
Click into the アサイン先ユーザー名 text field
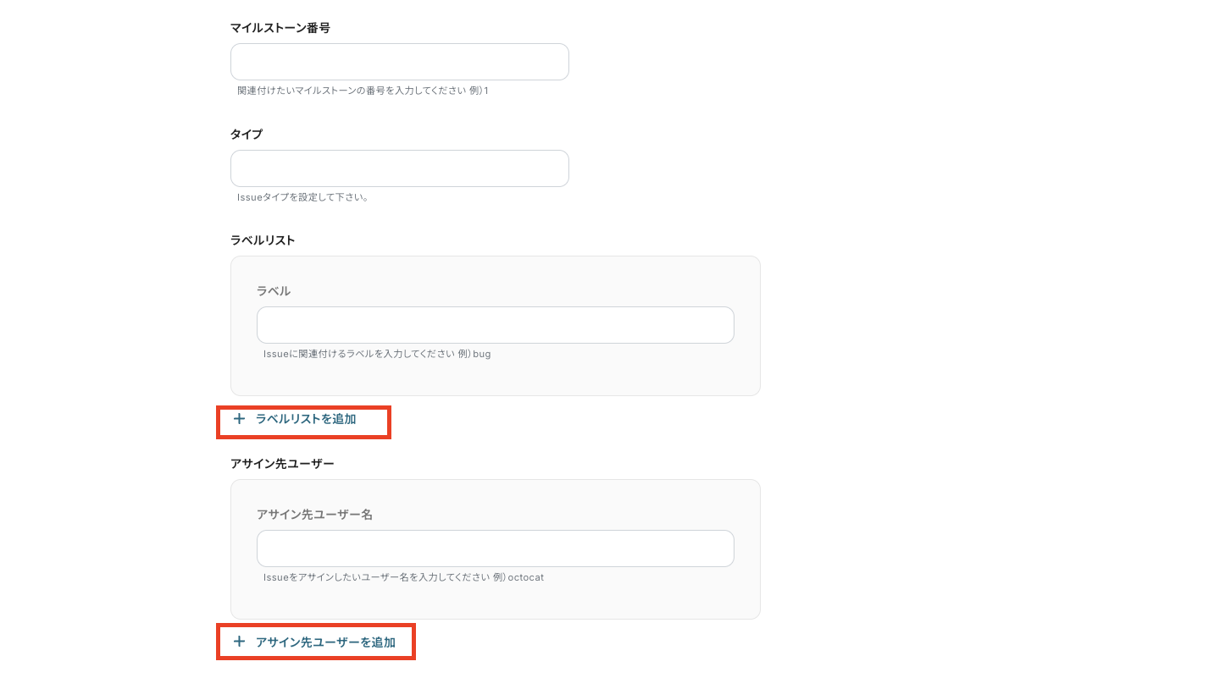[x=496, y=548]
